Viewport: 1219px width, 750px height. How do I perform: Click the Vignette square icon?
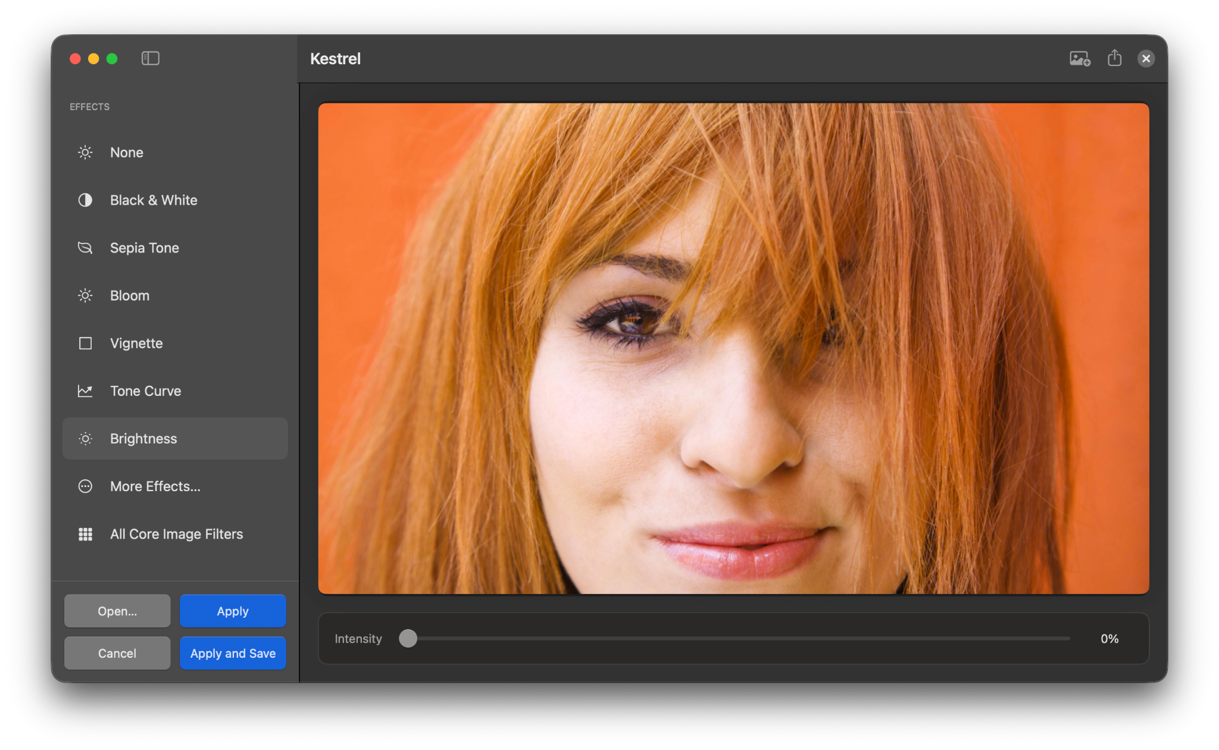[85, 343]
